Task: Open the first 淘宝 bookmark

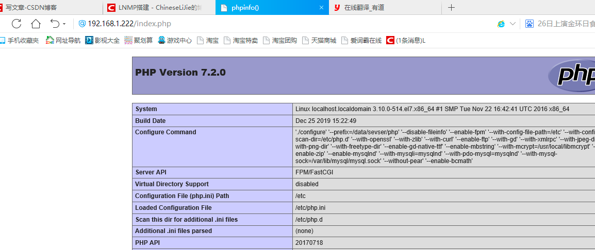Action: tap(208, 41)
